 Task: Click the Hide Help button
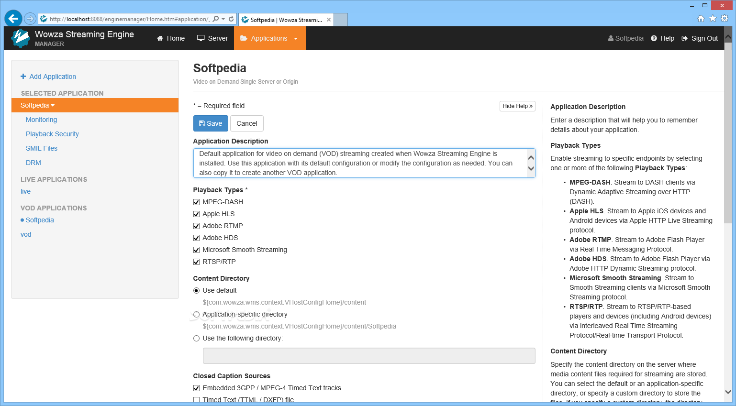coord(517,106)
